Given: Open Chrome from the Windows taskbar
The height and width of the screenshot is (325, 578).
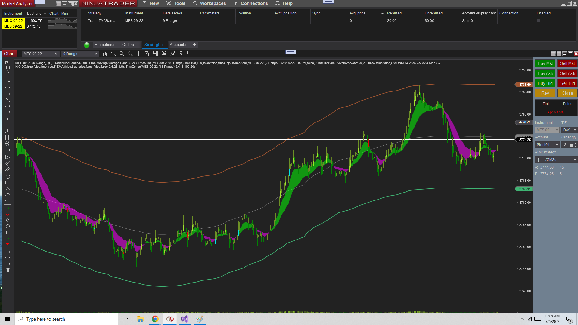Looking at the screenshot, I should [x=155, y=319].
